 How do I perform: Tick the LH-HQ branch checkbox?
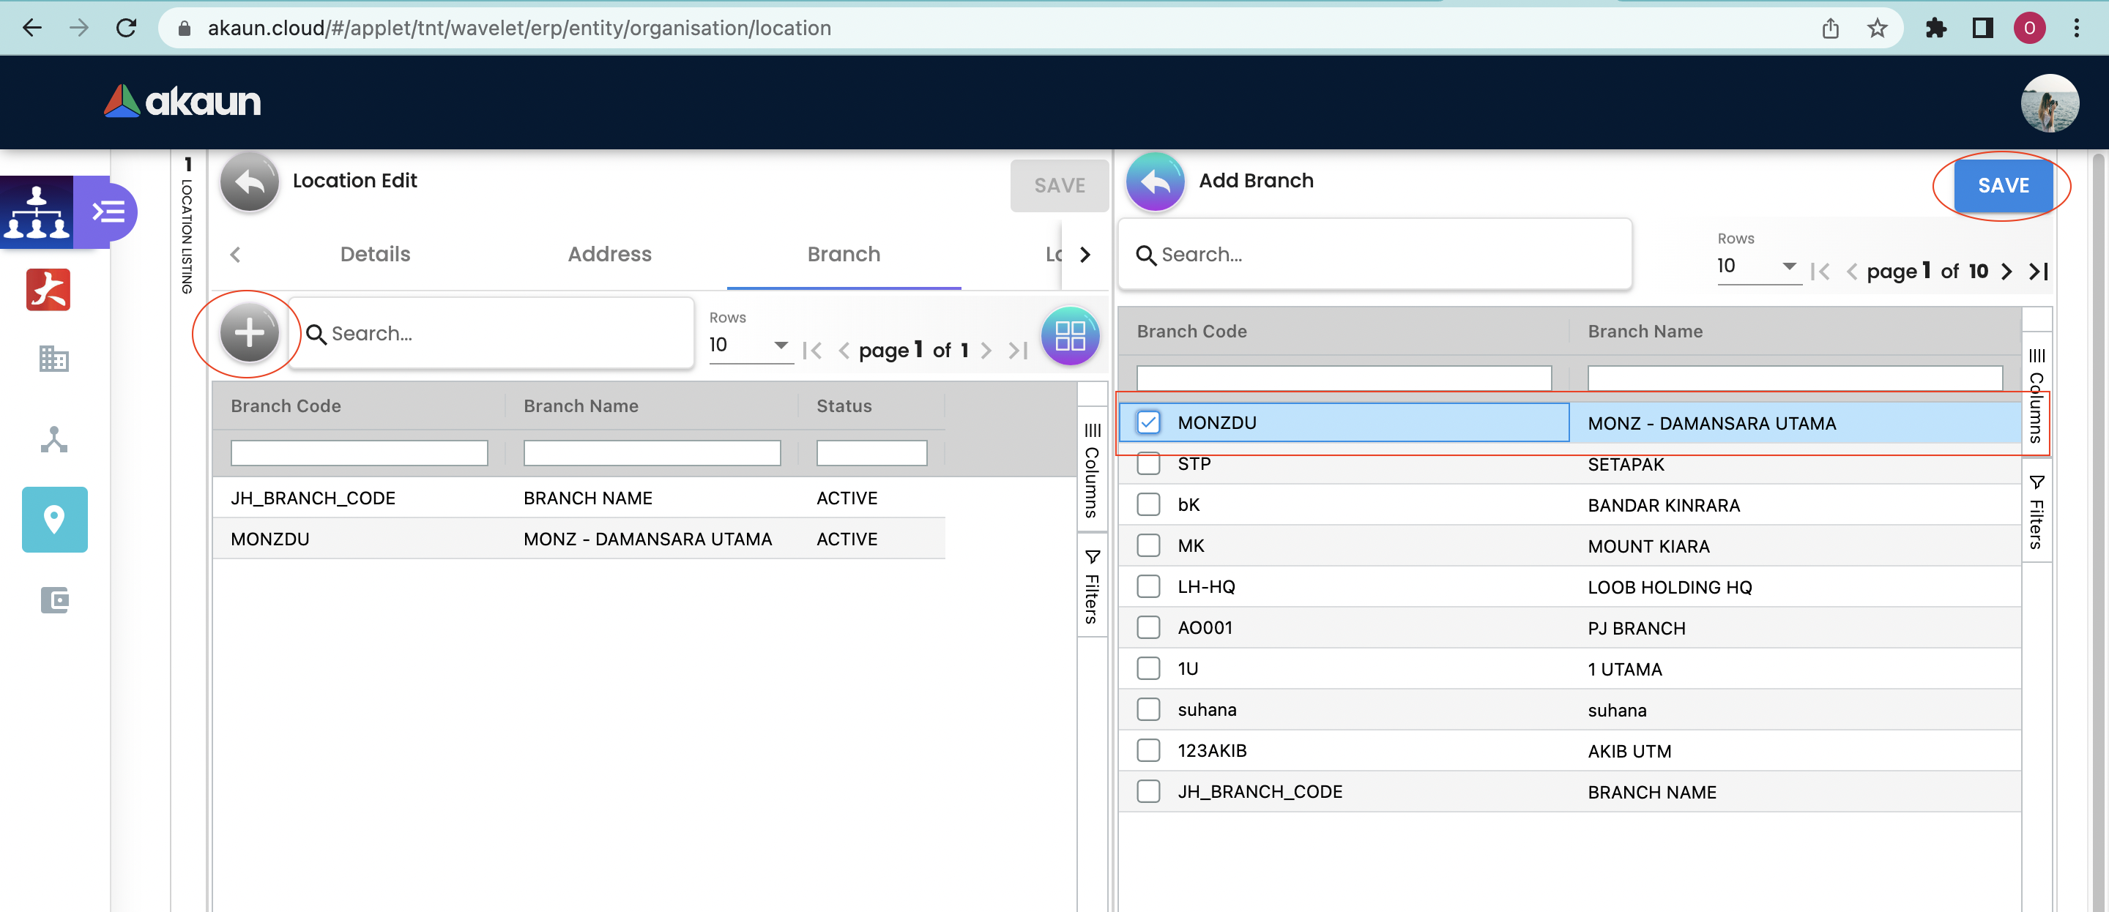coord(1148,586)
